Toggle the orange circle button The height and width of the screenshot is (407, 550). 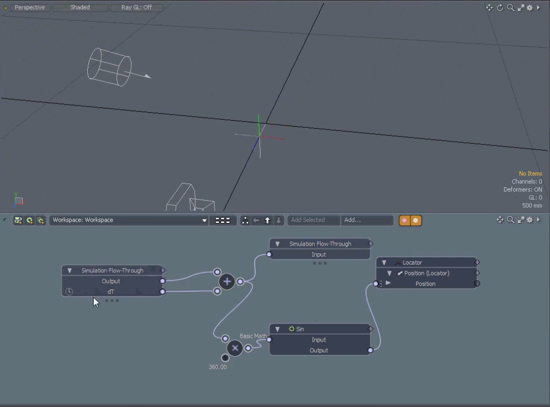pos(416,220)
